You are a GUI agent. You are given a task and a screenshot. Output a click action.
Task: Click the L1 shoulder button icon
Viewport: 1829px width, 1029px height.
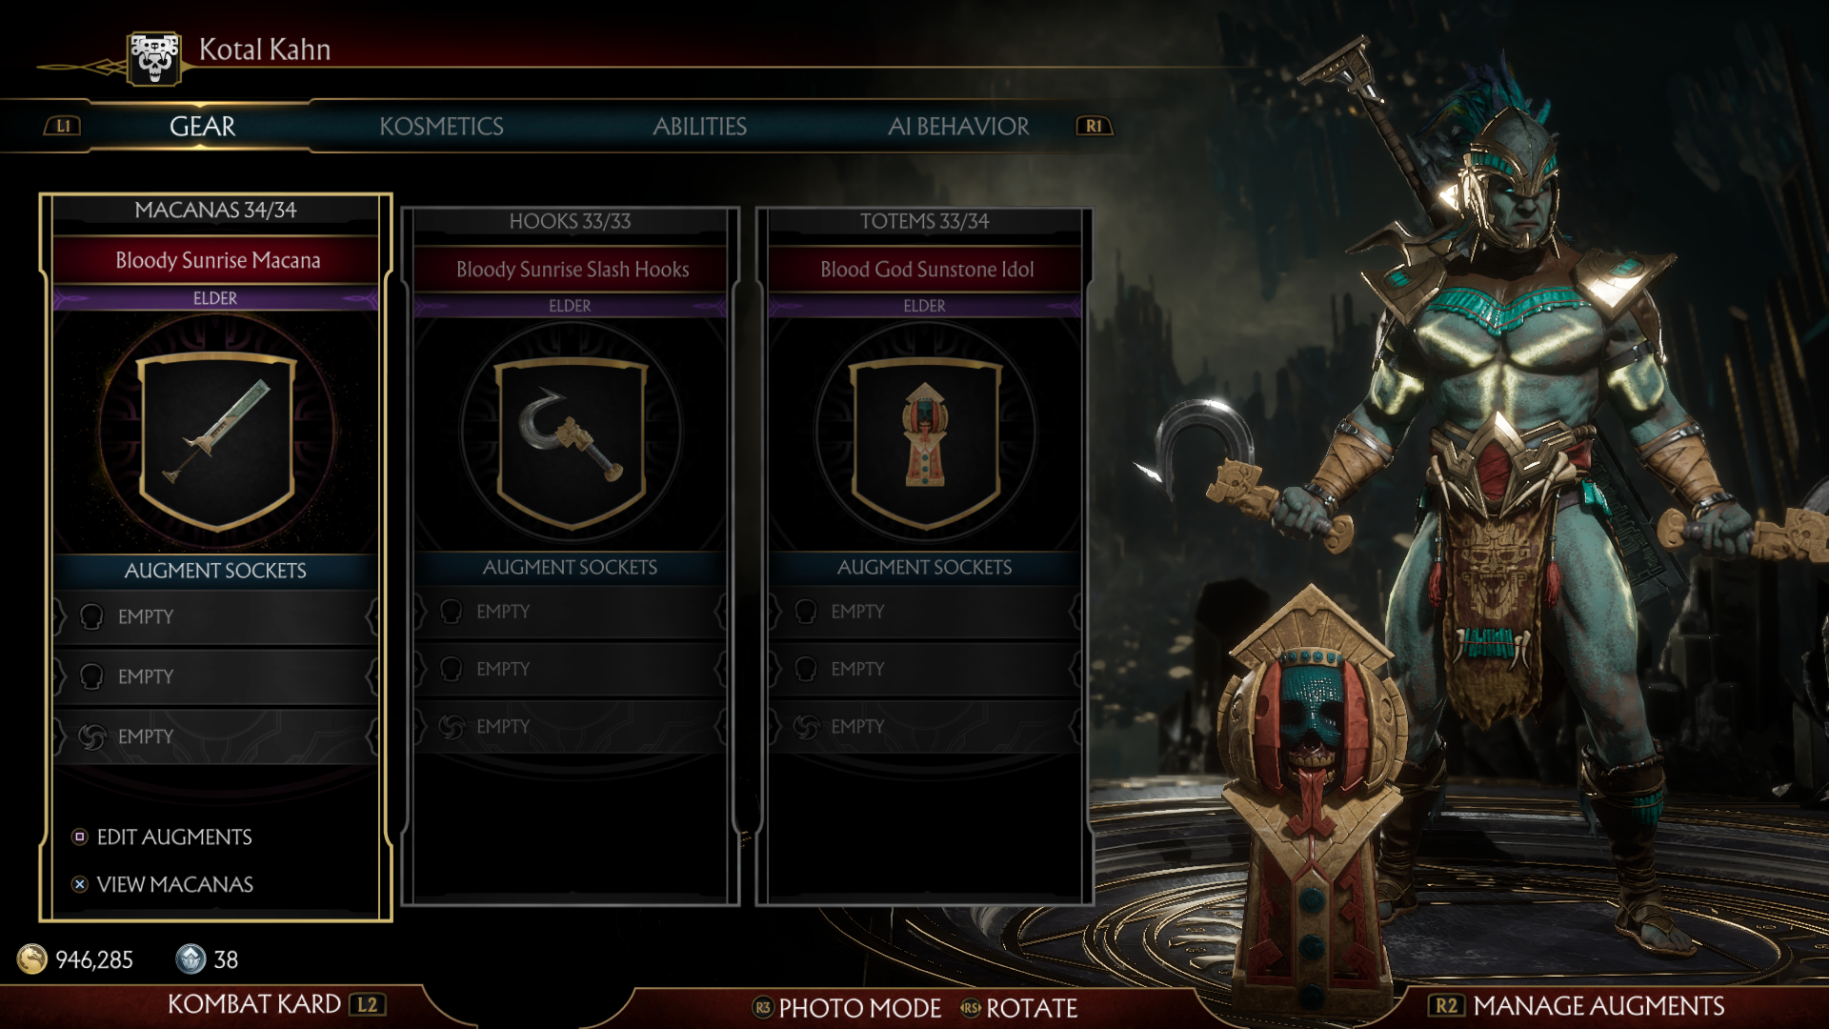tap(63, 126)
